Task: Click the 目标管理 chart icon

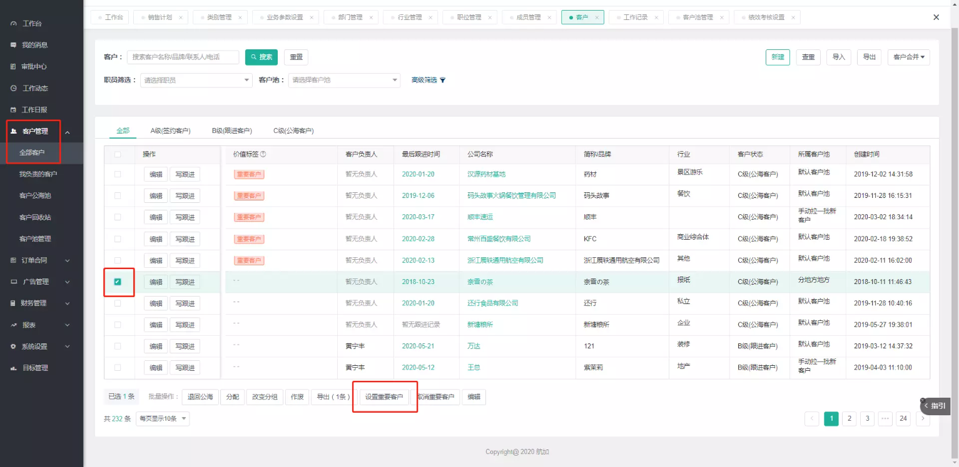Action: click(x=13, y=368)
